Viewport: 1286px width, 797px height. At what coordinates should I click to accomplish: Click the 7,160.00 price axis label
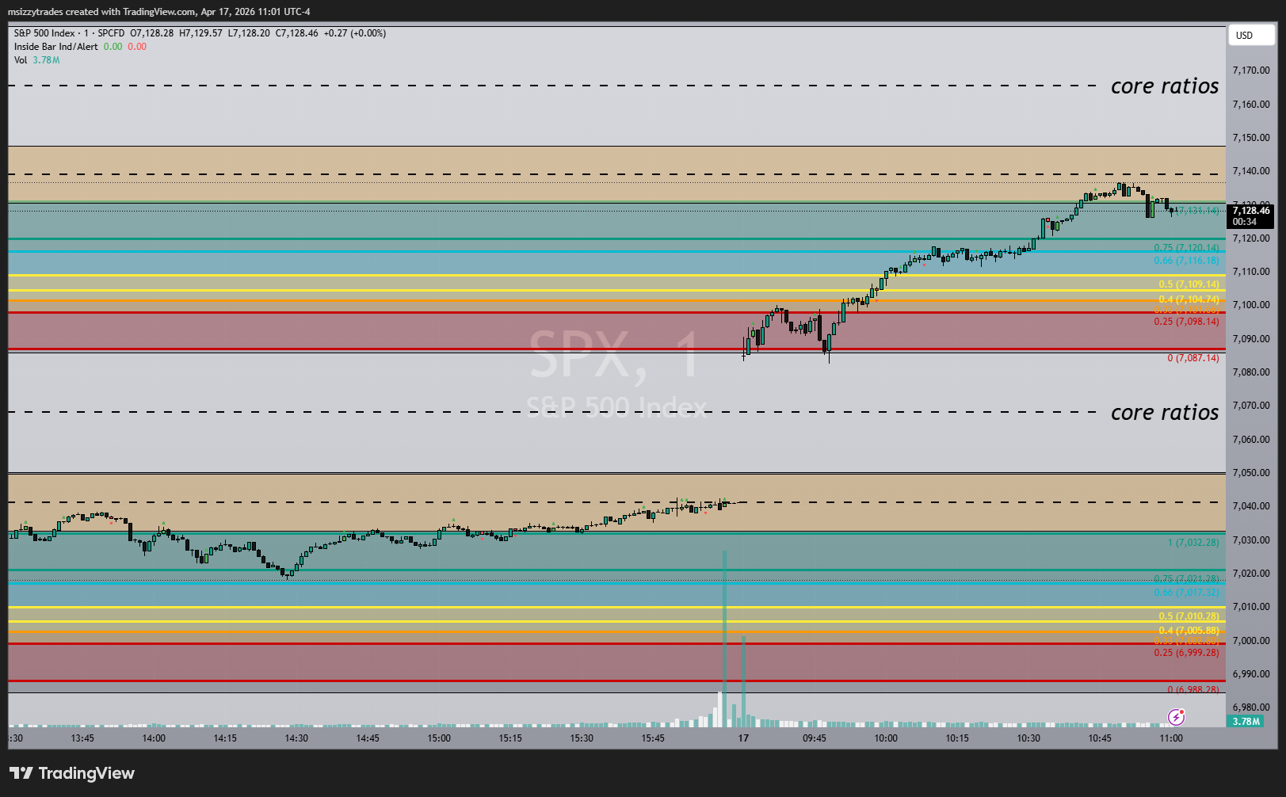(1251, 105)
